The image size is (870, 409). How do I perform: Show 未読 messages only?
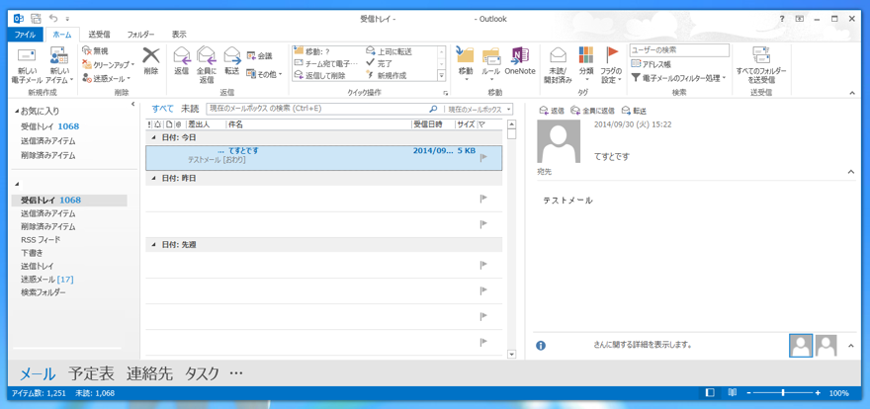click(x=190, y=109)
